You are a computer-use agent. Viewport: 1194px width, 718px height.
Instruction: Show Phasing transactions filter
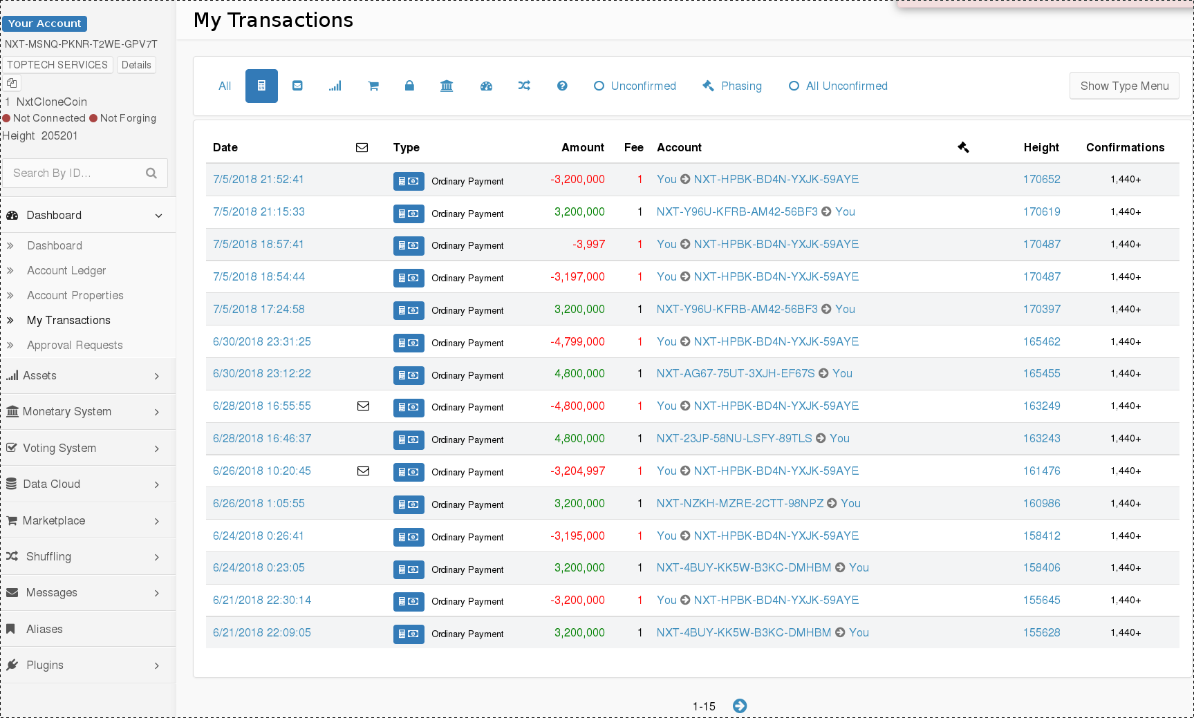click(x=732, y=86)
